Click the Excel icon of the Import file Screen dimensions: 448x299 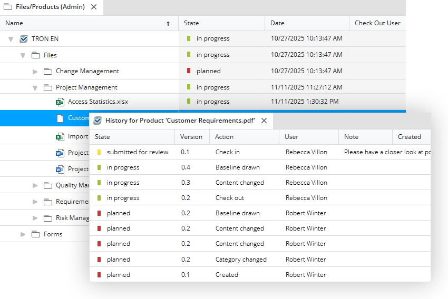[x=60, y=137]
